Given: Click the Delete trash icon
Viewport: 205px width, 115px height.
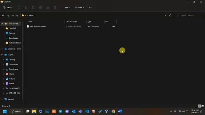Looking at the screenshot, I should coord(55,8).
